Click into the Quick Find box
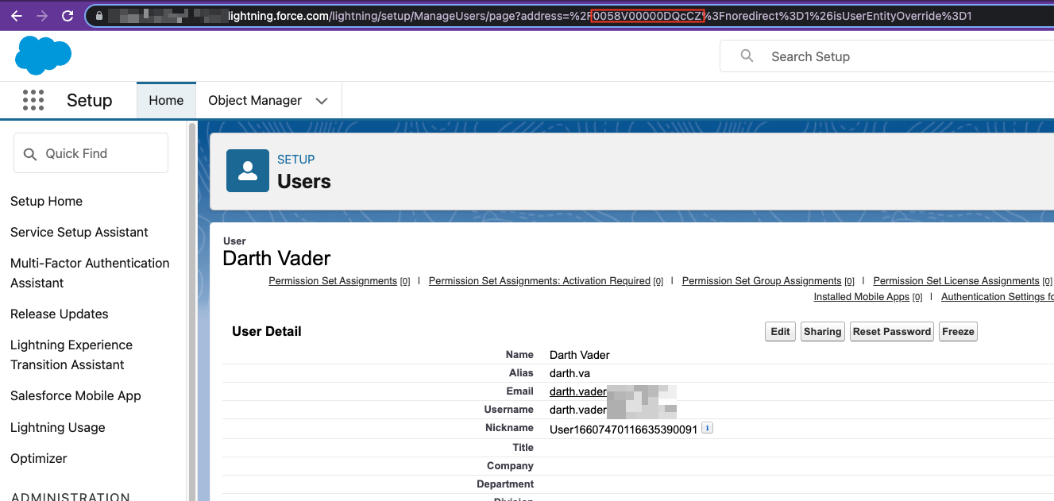The width and height of the screenshot is (1054, 501). 91,152
